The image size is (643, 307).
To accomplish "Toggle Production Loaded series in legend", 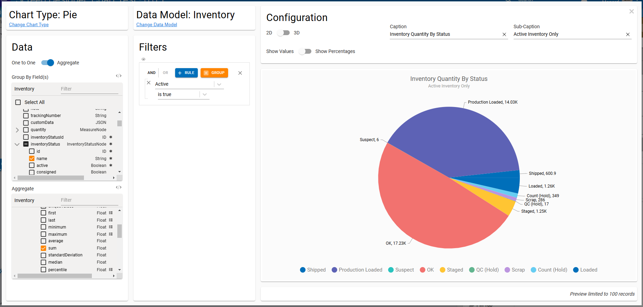I will (x=357, y=270).
